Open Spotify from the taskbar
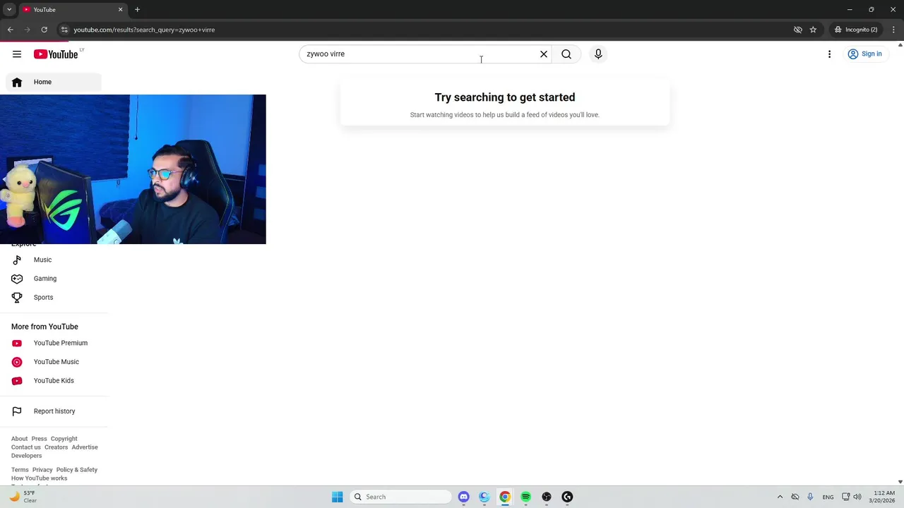Viewport: 904px width, 508px height. click(525, 497)
